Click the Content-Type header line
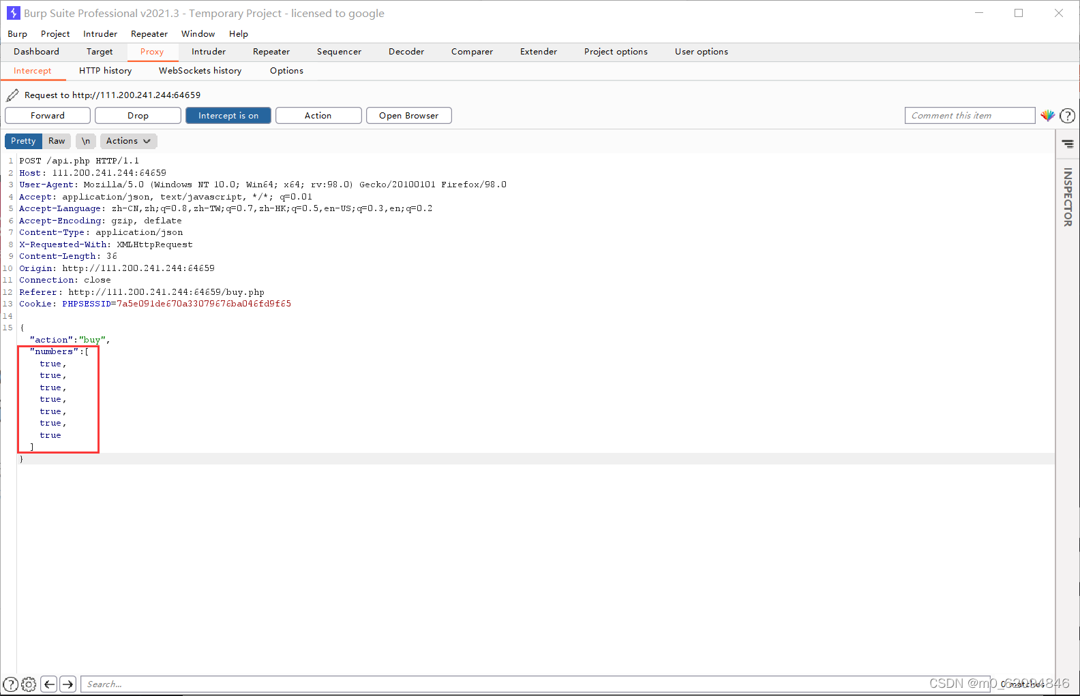 click(101, 232)
